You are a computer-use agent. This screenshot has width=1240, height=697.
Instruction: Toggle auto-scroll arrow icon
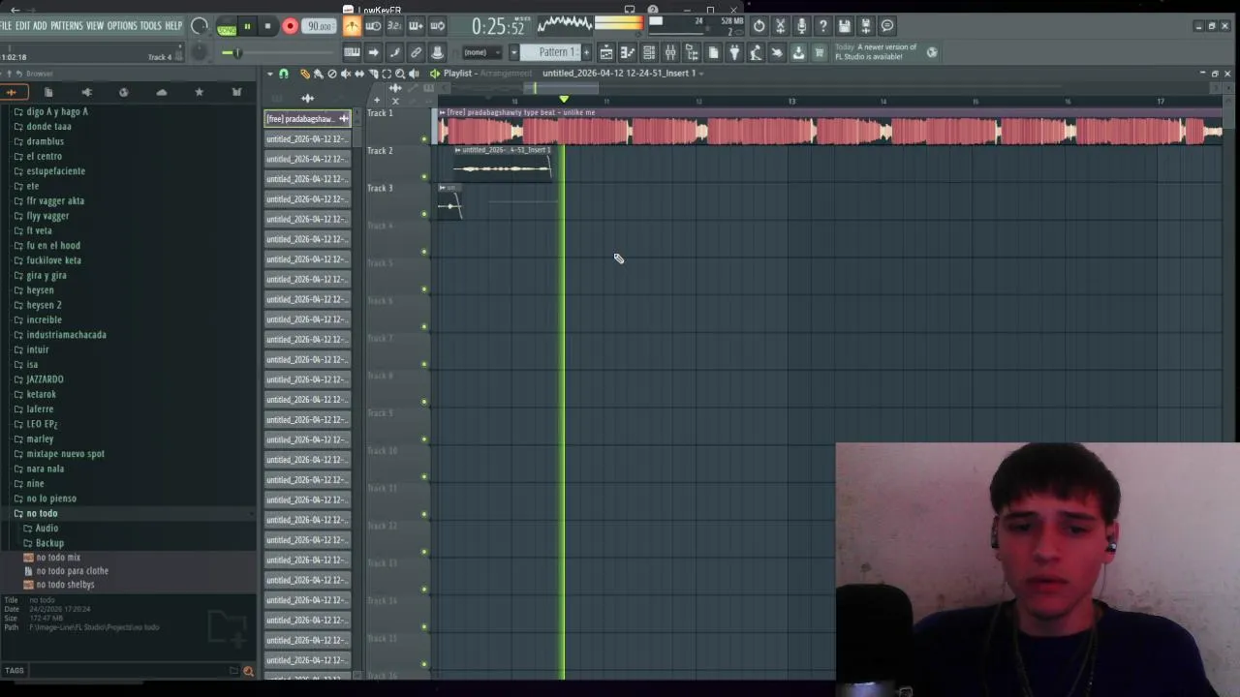[x=373, y=52]
